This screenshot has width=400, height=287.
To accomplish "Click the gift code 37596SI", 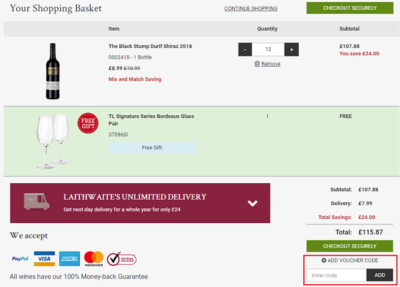I will coord(118,135).
